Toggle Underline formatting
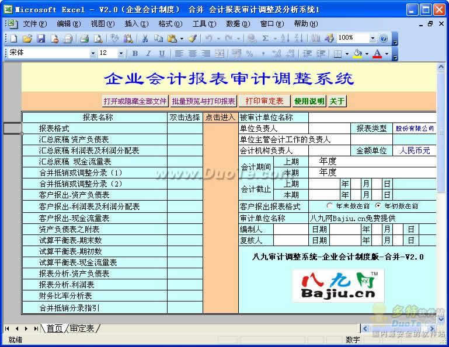Viewport: 449px width, 347px height. (162, 53)
